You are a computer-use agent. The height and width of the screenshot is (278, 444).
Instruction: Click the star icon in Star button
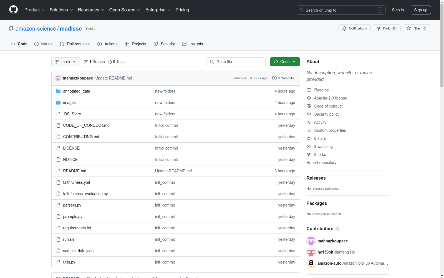[x=409, y=28]
